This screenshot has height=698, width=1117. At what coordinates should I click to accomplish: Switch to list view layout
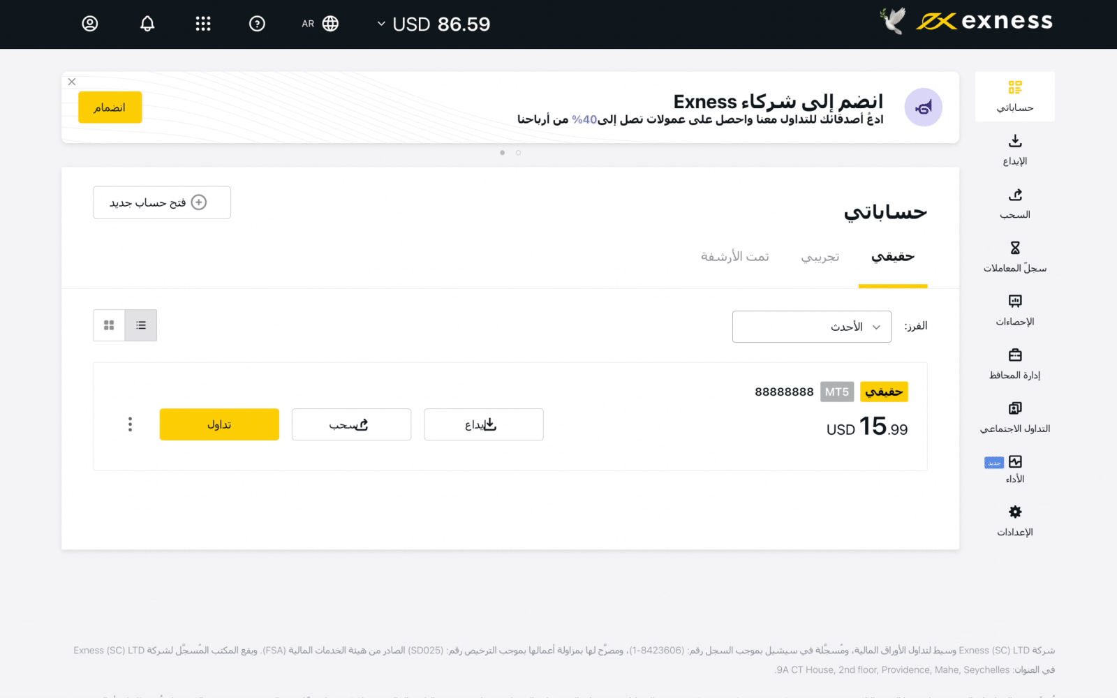click(141, 325)
